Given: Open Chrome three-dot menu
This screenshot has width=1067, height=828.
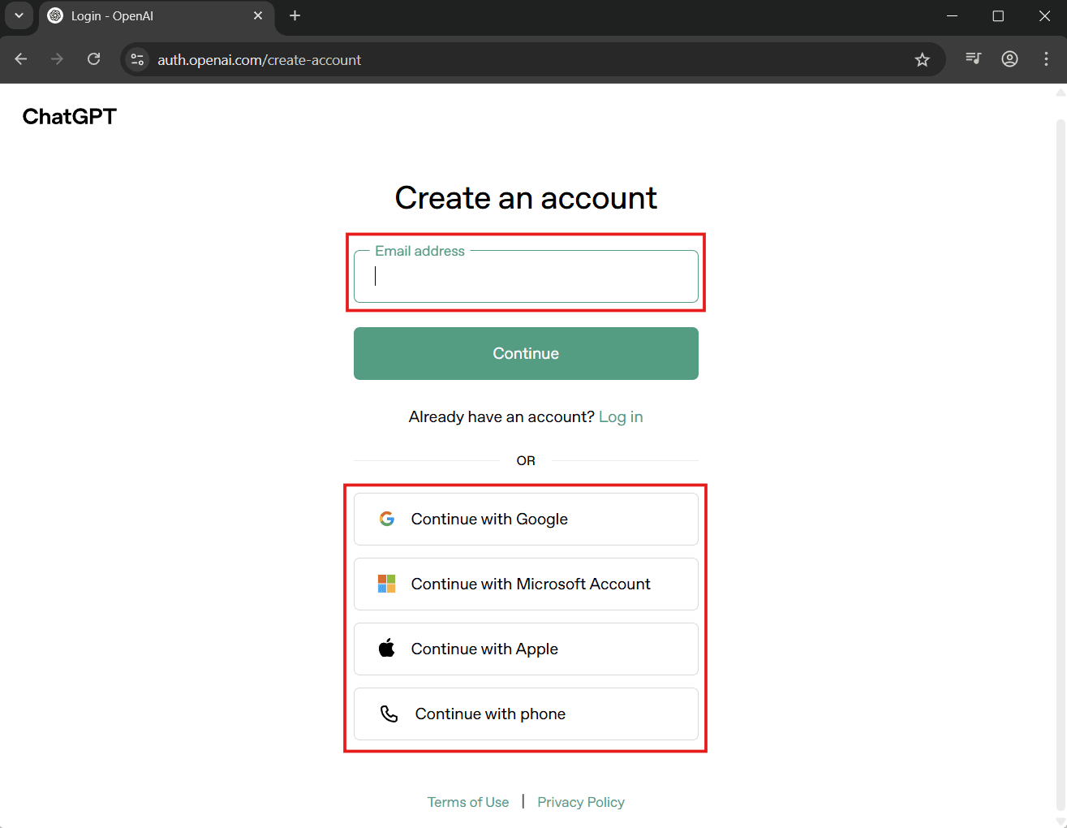Looking at the screenshot, I should click(x=1046, y=58).
